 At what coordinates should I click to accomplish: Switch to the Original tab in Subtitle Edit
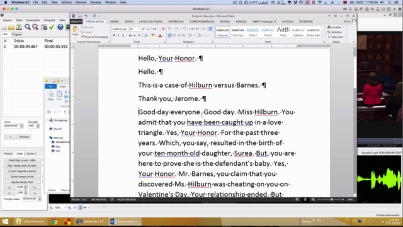pyautogui.click(x=17, y=34)
